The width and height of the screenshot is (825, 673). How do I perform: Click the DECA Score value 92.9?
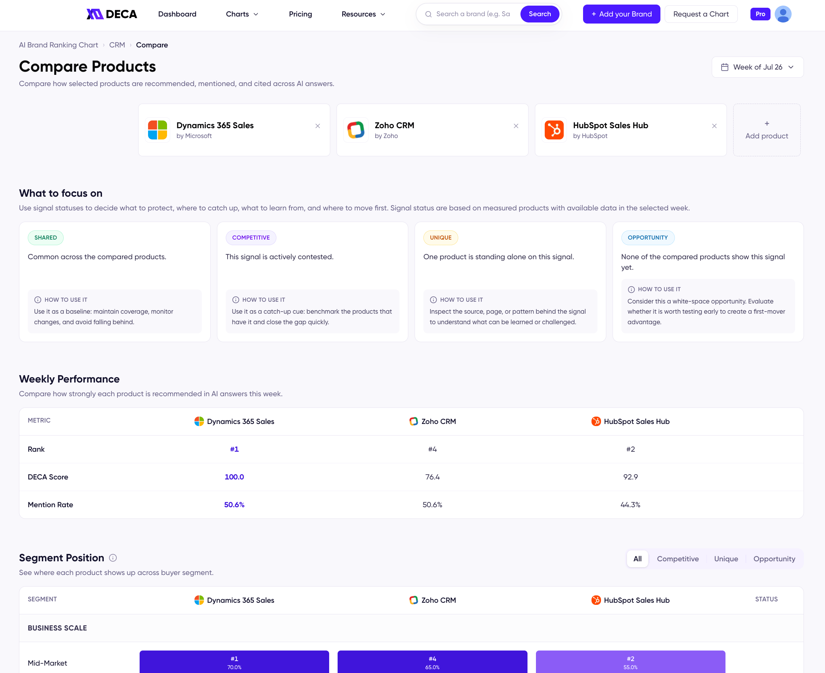pos(631,477)
